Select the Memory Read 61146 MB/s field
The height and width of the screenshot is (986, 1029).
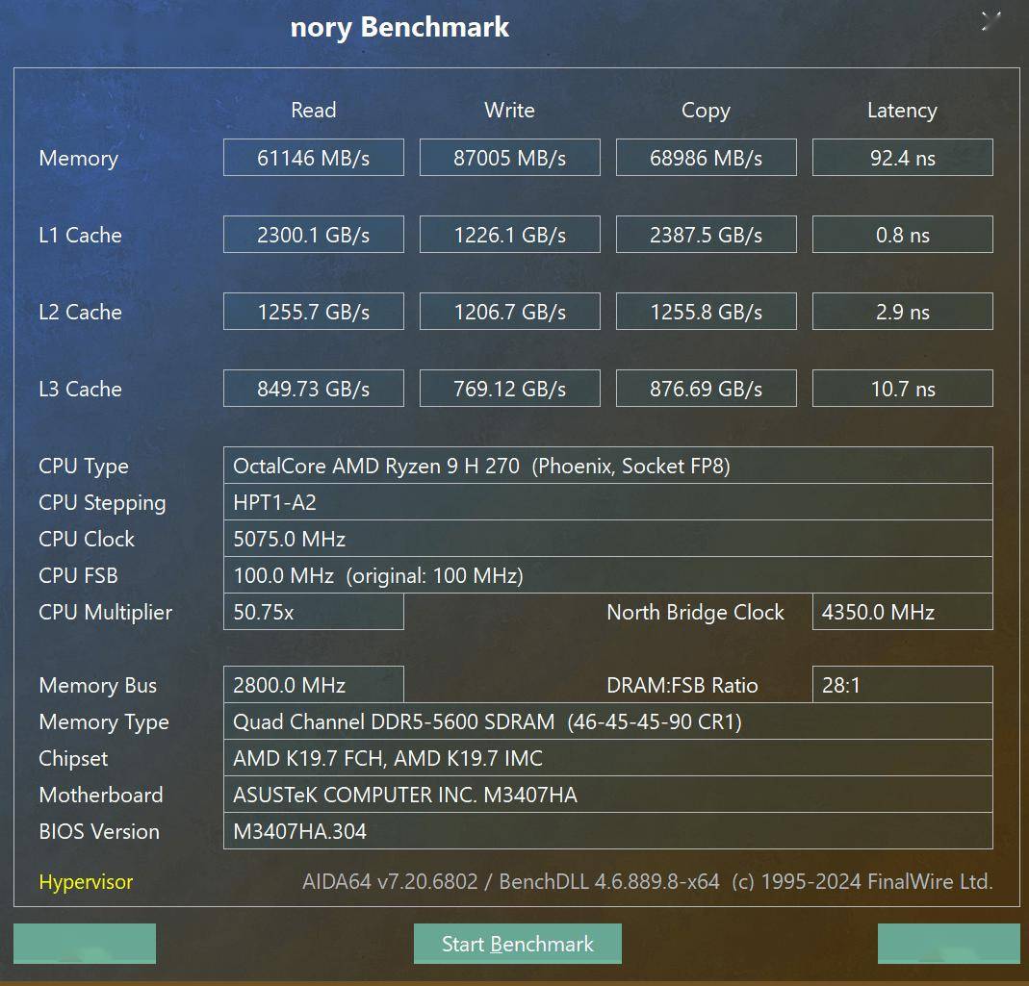pyautogui.click(x=313, y=158)
